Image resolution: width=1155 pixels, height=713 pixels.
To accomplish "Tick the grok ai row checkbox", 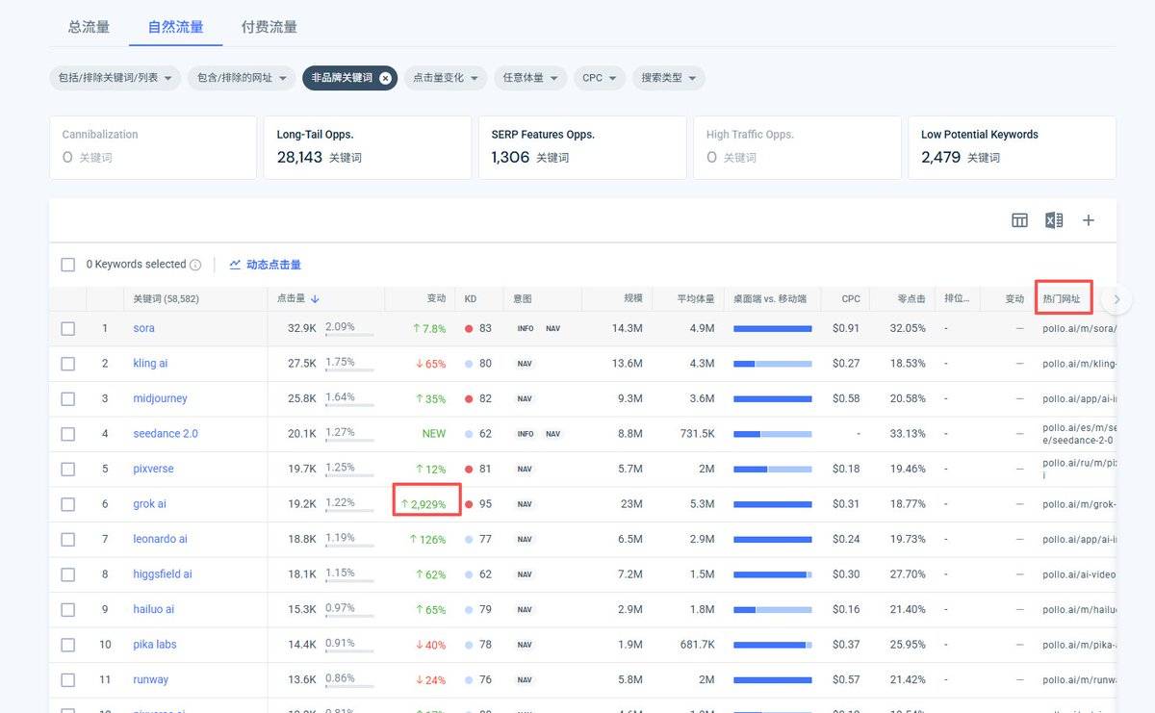I will point(67,504).
